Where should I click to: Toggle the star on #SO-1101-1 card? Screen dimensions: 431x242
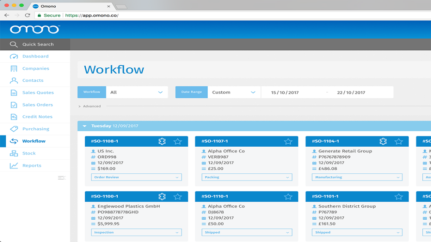coord(399,197)
